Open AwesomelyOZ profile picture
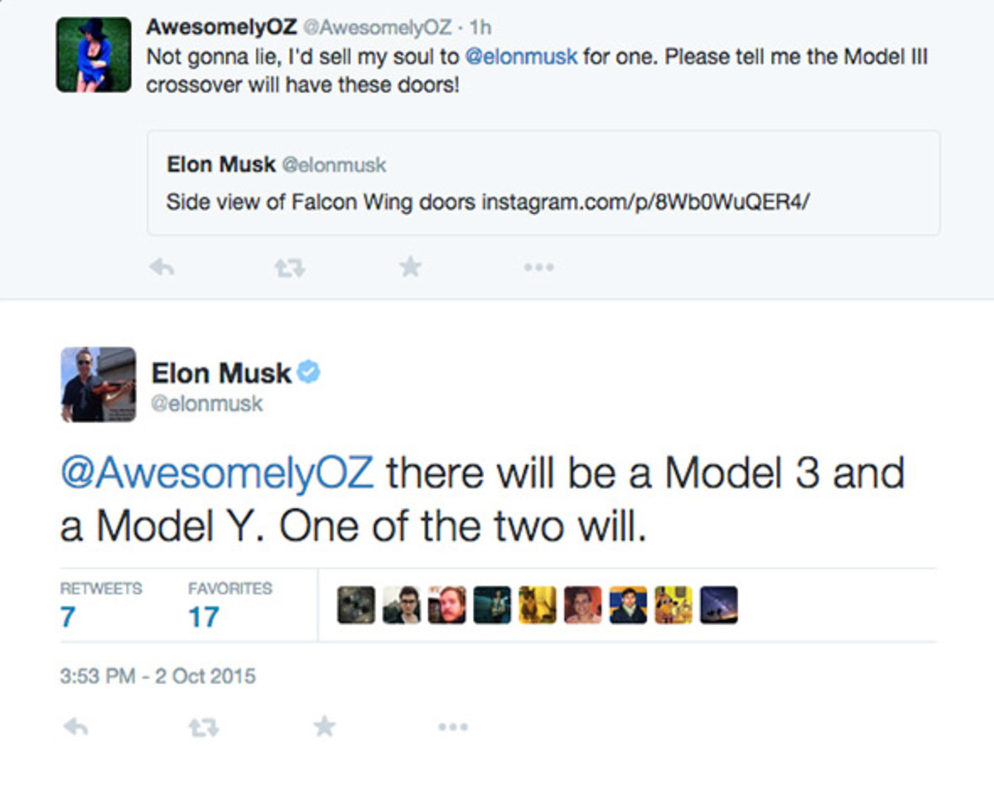 coord(94,54)
